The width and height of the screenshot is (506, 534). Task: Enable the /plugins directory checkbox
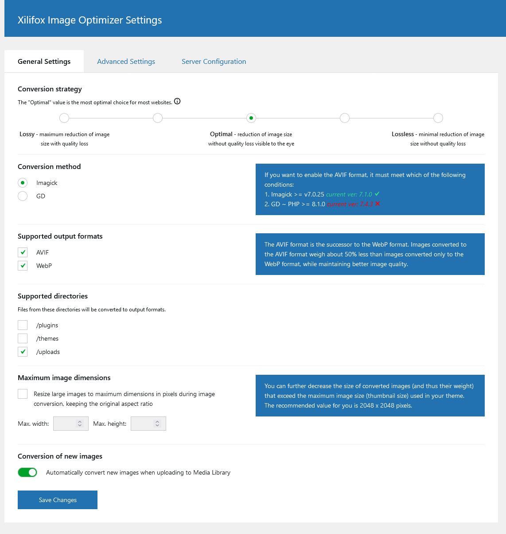pyautogui.click(x=23, y=325)
